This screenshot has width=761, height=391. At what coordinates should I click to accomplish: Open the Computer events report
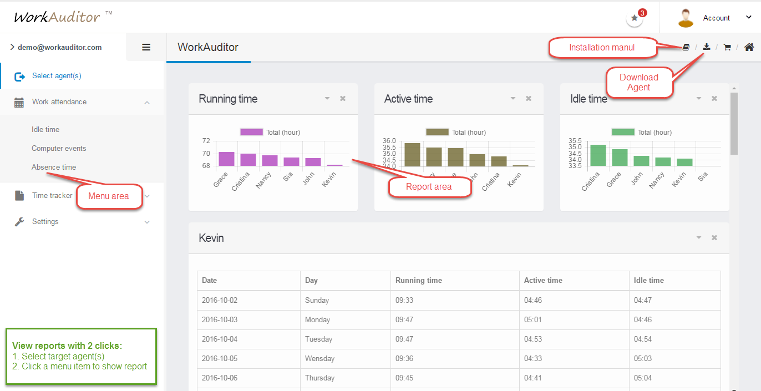(x=59, y=148)
